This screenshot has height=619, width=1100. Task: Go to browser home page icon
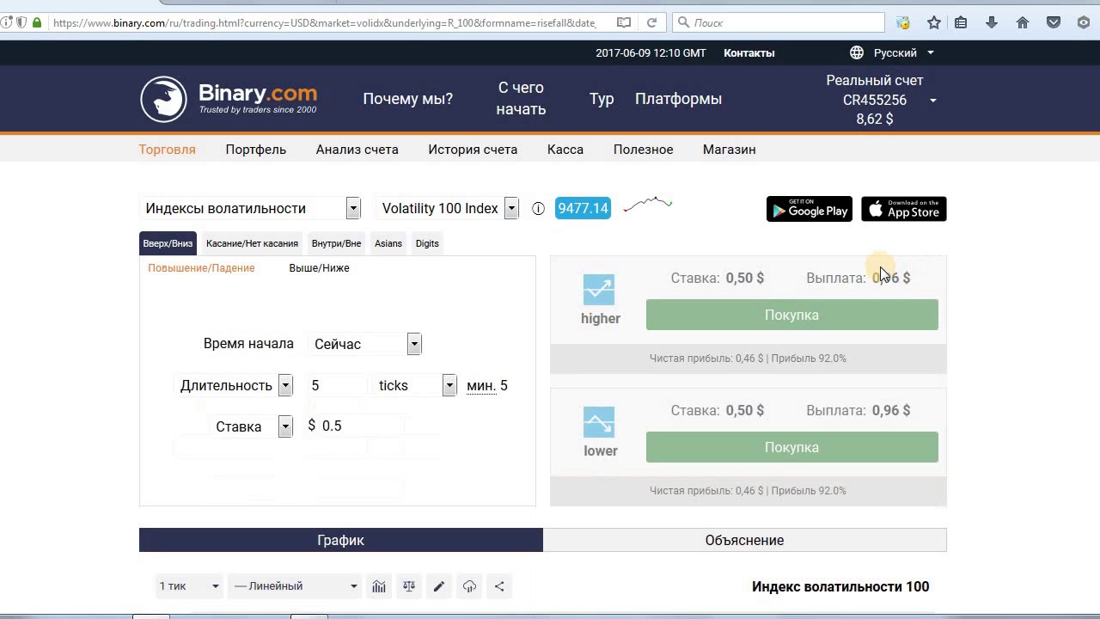click(x=1023, y=23)
